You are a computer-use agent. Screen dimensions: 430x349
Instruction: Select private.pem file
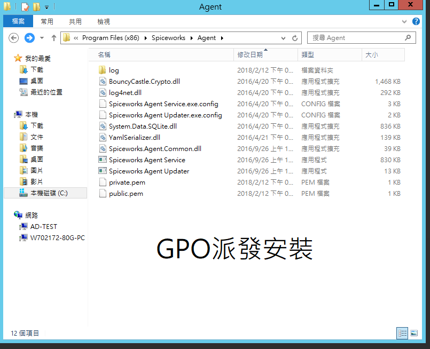127,183
